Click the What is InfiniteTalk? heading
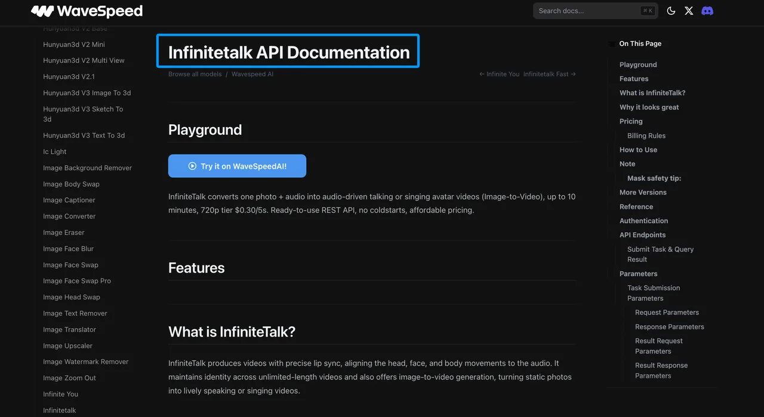764x417 pixels. [232, 332]
